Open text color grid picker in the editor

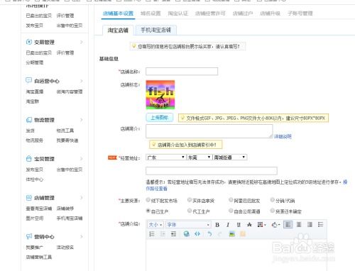(261, 225)
